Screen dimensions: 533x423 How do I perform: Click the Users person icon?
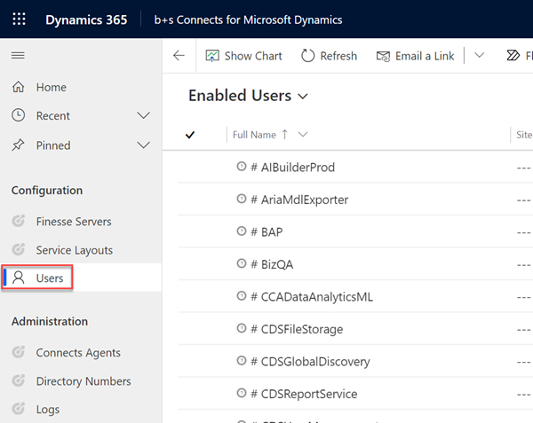(x=19, y=278)
